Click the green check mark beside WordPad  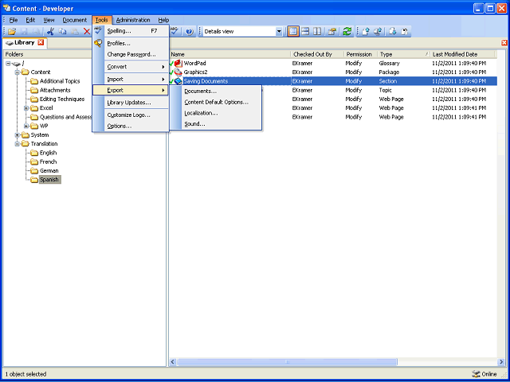point(171,63)
